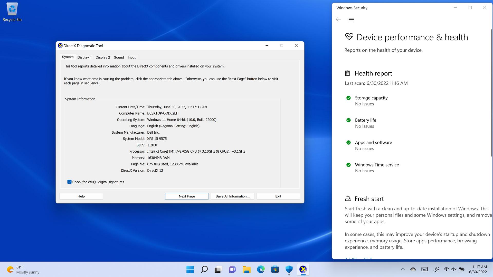Open the touch keyboard tray icon
This screenshot has height=277, width=493.
point(424,269)
